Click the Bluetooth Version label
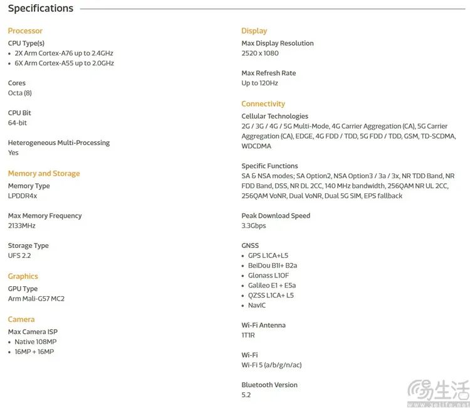Image resolution: width=470 pixels, height=408 pixels. 269,385
